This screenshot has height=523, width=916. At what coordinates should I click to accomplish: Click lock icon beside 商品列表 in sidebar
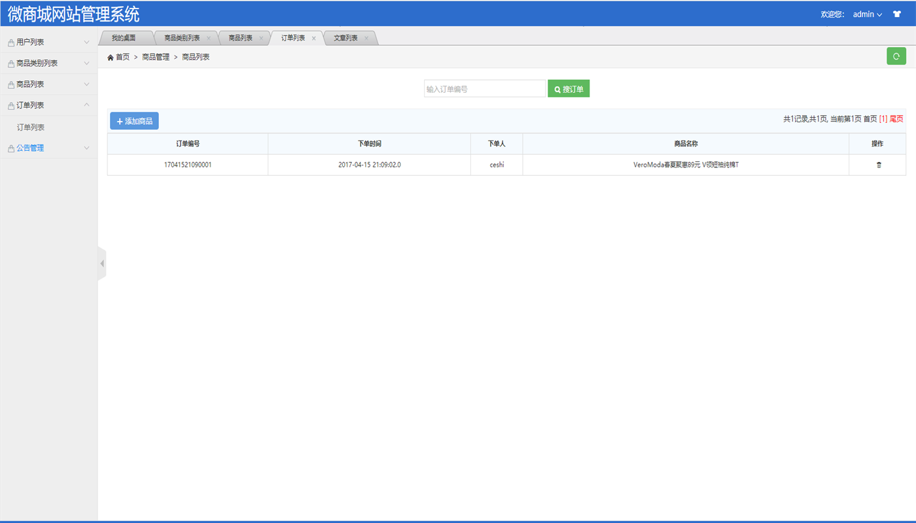[11, 84]
